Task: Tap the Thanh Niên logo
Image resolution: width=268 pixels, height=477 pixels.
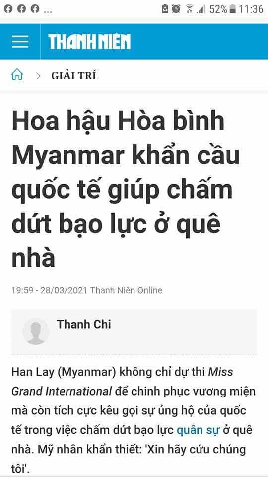Action: [x=89, y=42]
